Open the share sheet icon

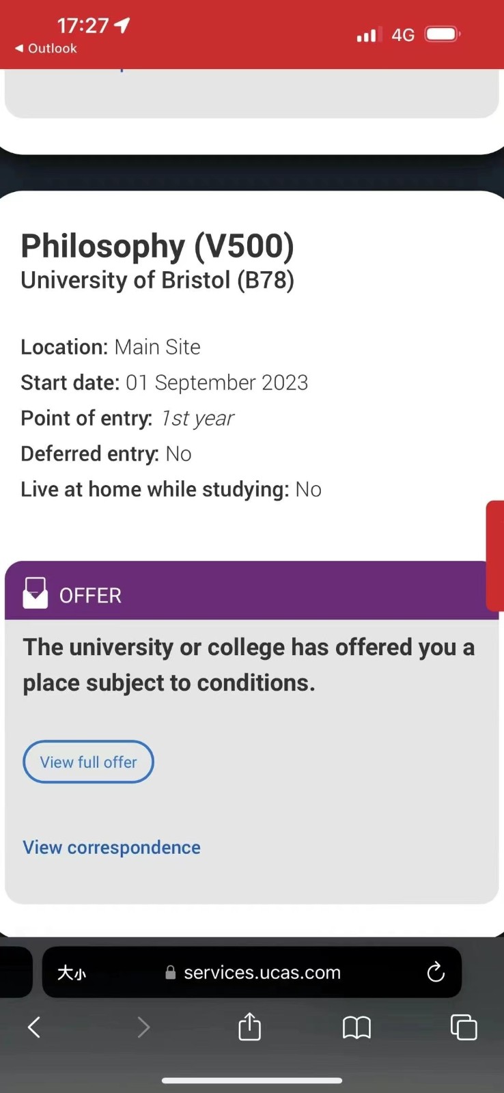tap(250, 1026)
